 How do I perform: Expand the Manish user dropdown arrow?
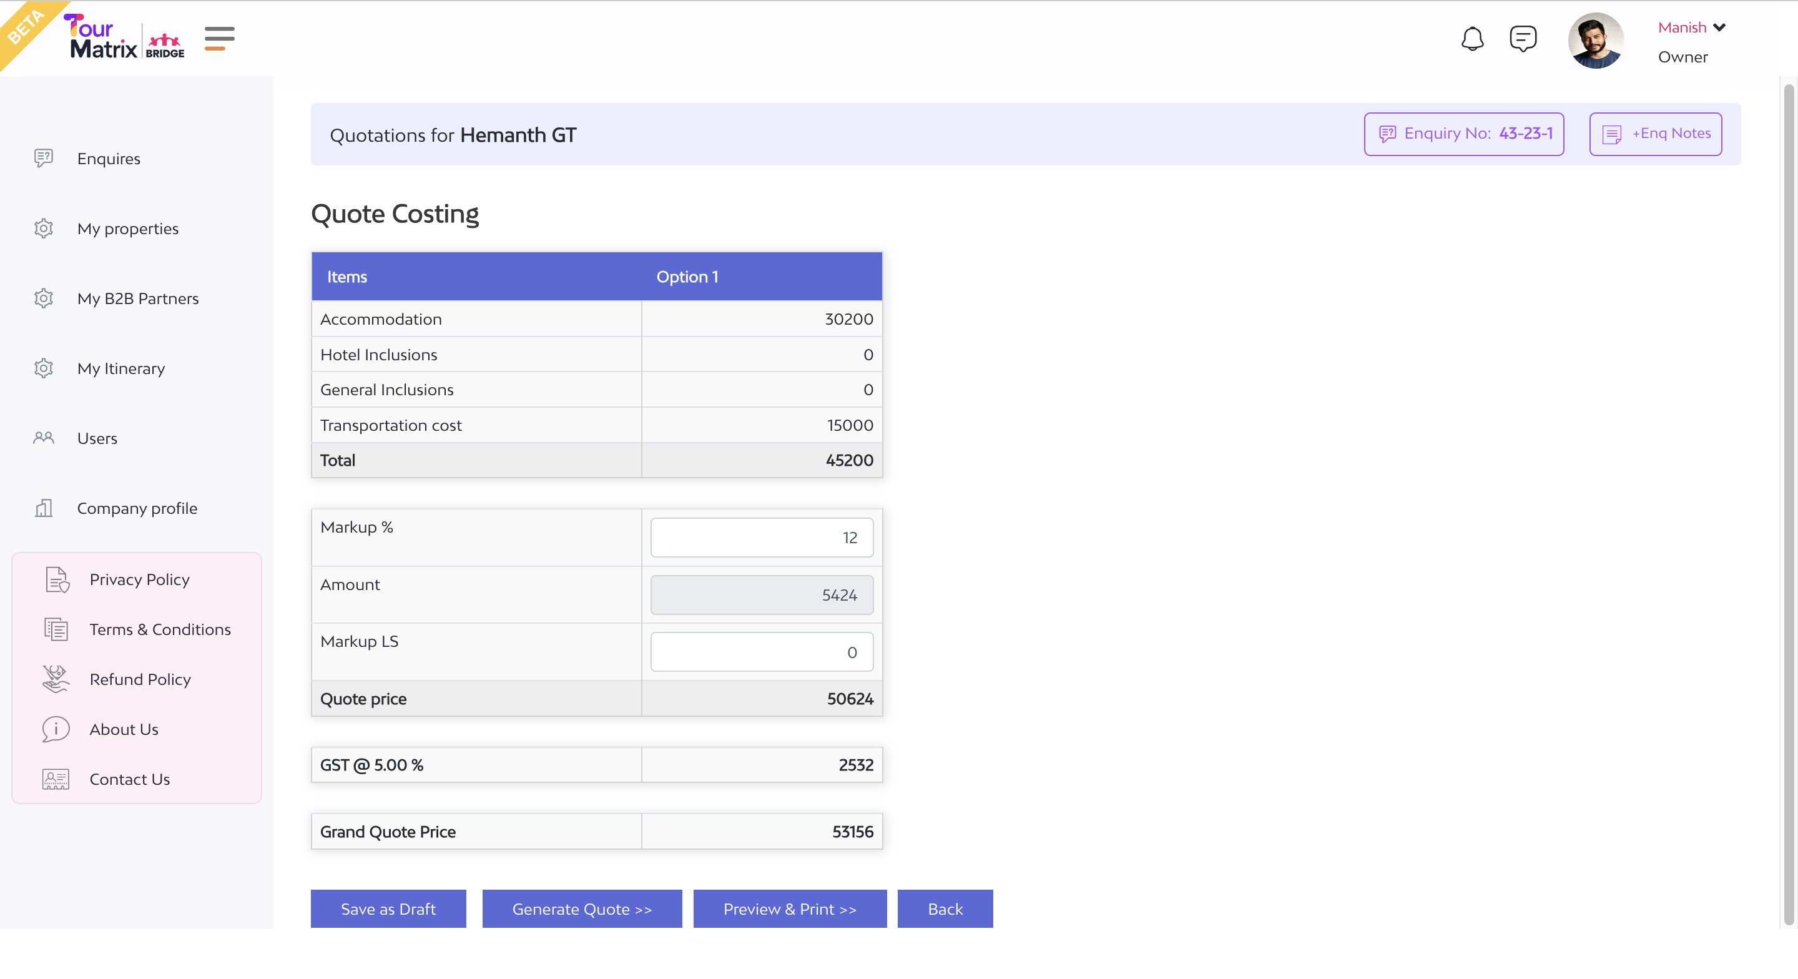click(1719, 28)
